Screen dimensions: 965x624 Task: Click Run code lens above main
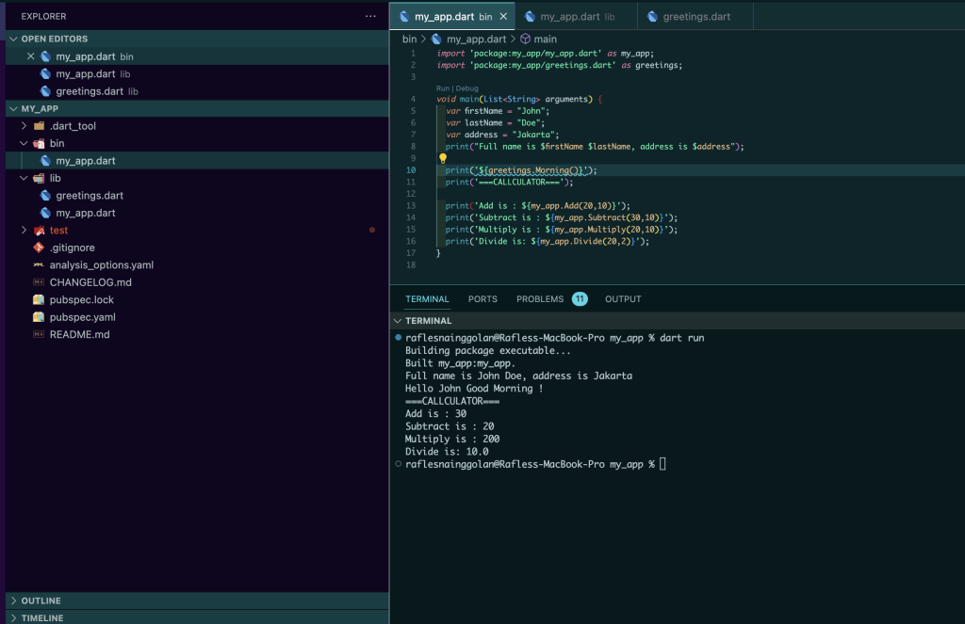(x=443, y=88)
